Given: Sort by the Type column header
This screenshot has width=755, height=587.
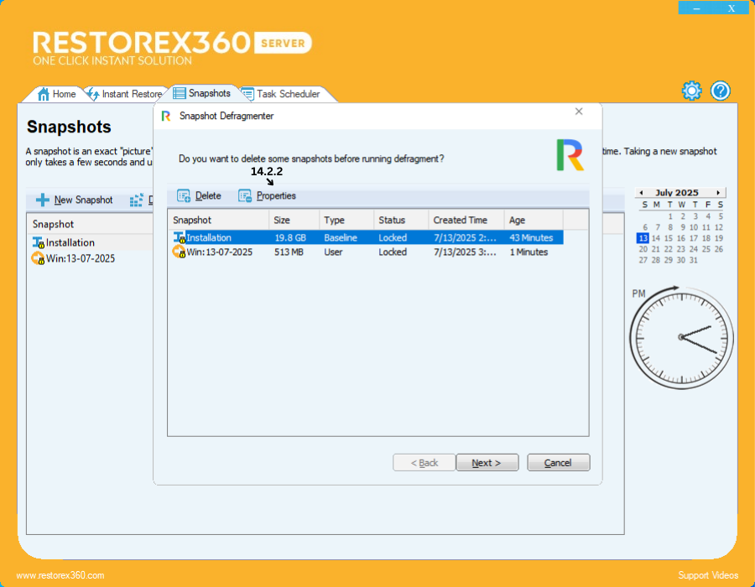Looking at the screenshot, I should point(346,220).
